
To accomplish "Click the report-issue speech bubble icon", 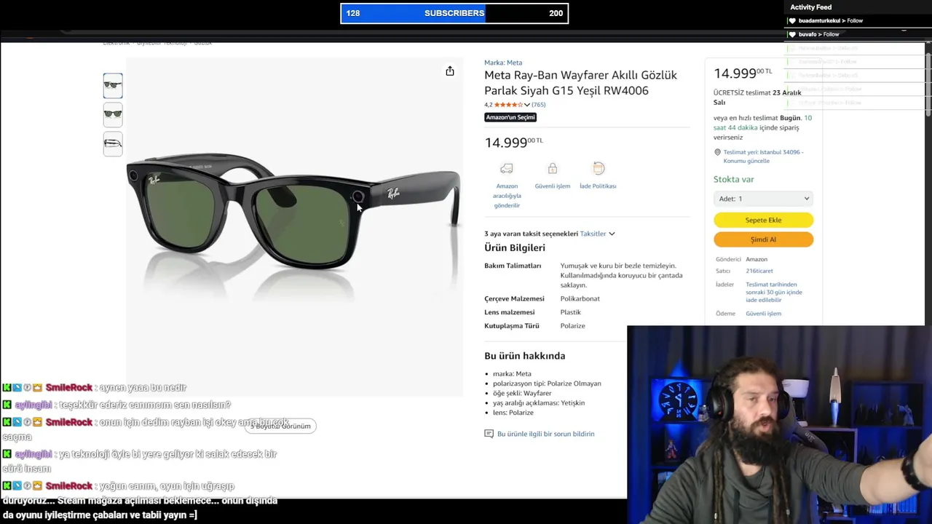I will click(x=489, y=434).
